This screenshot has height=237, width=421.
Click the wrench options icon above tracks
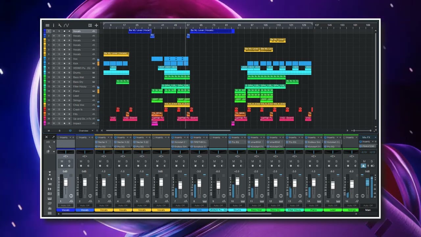(x=60, y=25)
